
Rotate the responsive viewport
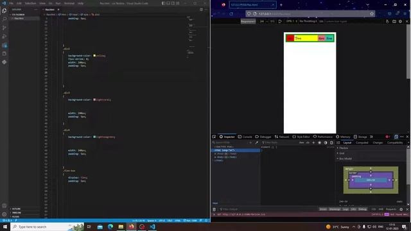pyautogui.click(x=280, y=21)
